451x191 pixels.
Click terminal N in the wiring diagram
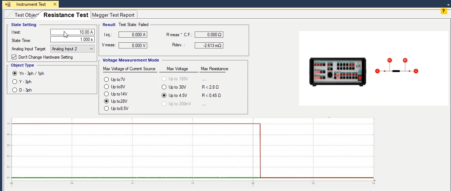[416, 71]
